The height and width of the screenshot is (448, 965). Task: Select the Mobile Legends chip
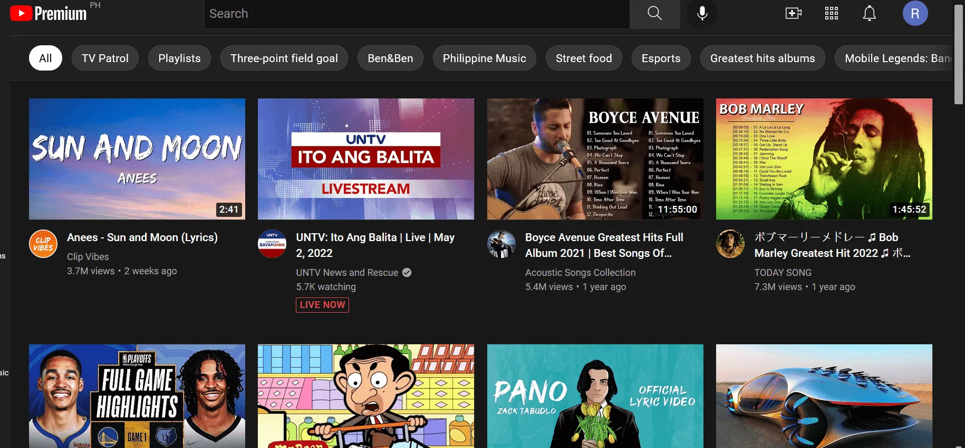pos(894,58)
